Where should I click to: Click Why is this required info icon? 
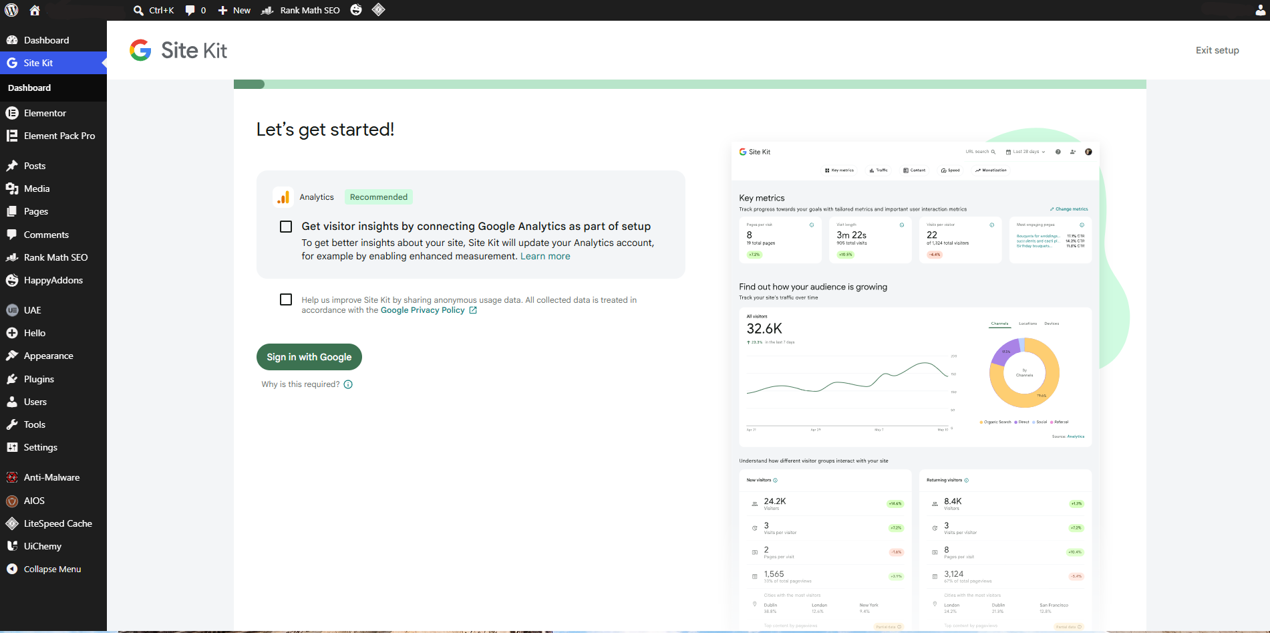(x=348, y=384)
